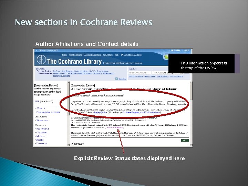Browse Cochrane Reviews By Topic
This screenshot has height=186, width=248.
tap(57, 71)
